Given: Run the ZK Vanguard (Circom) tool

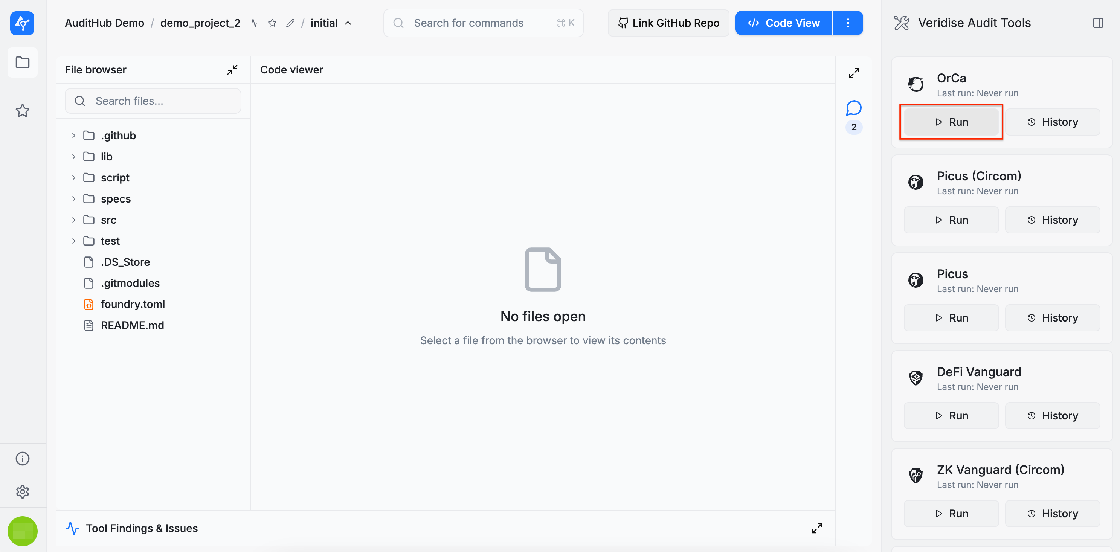Looking at the screenshot, I should pyautogui.click(x=951, y=513).
